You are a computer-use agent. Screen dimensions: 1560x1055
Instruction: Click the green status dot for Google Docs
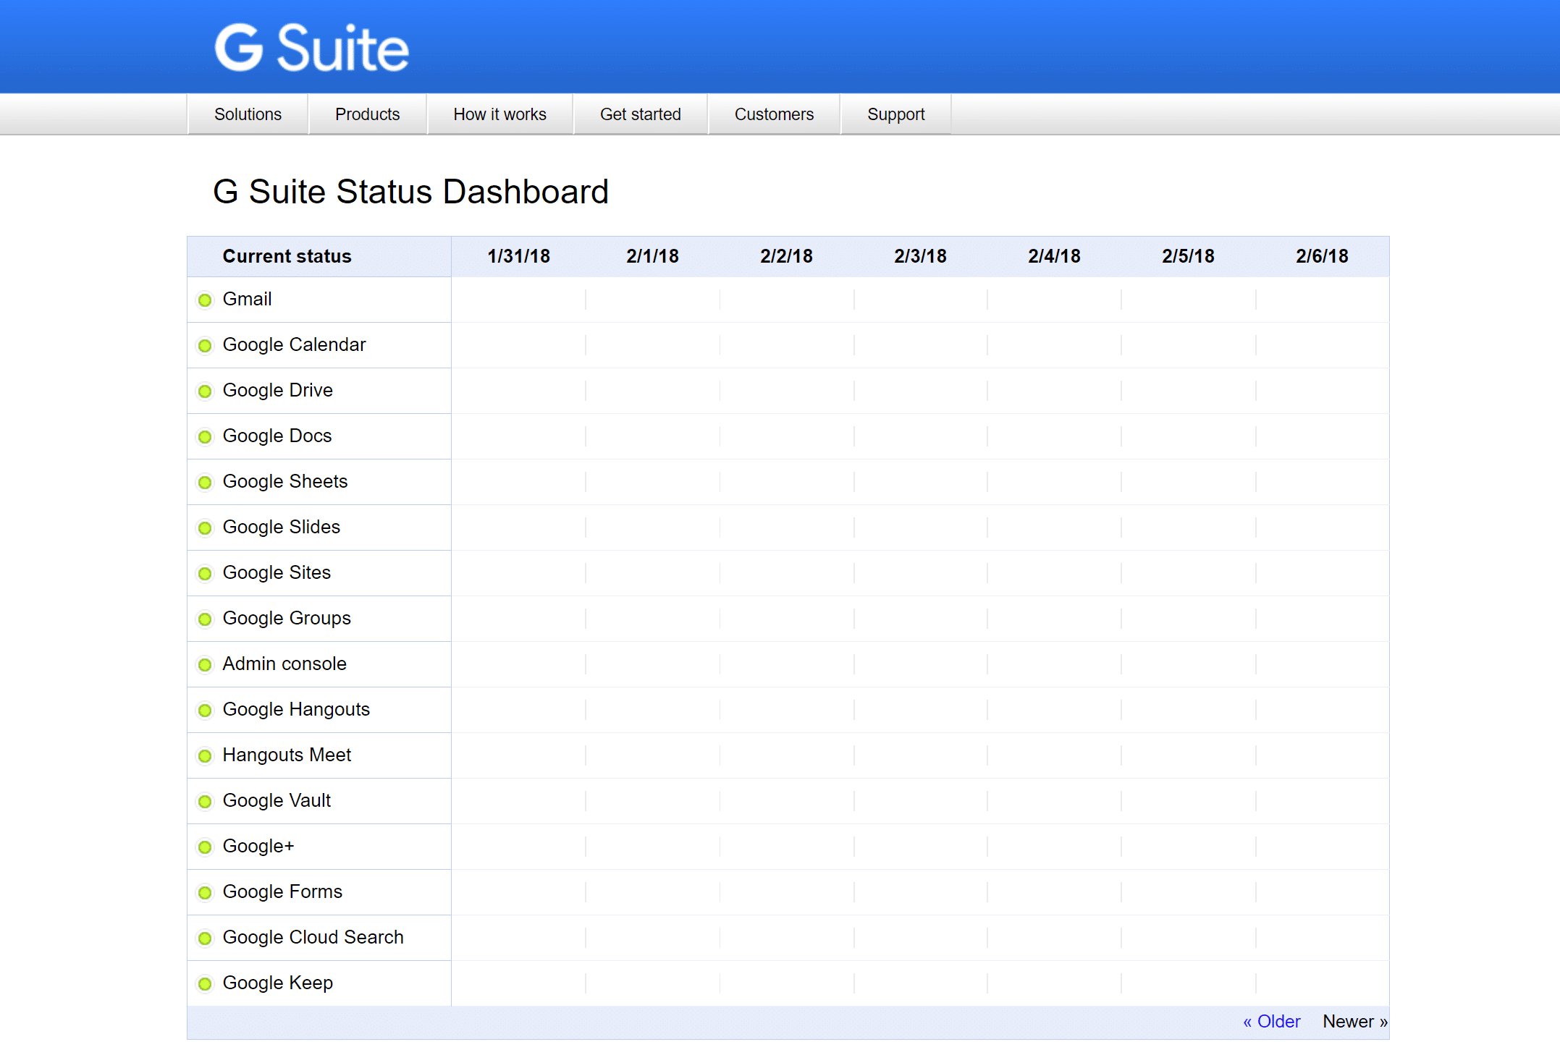[x=206, y=436]
